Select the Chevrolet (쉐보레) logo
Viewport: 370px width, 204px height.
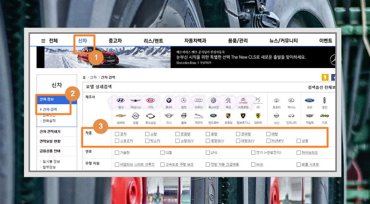click(121, 116)
